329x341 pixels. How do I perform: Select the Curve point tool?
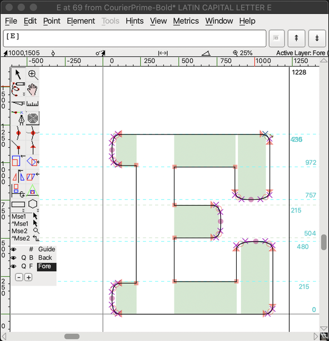click(x=18, y=133)
